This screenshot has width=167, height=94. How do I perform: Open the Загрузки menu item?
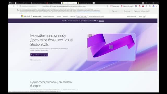pos(59,16)
